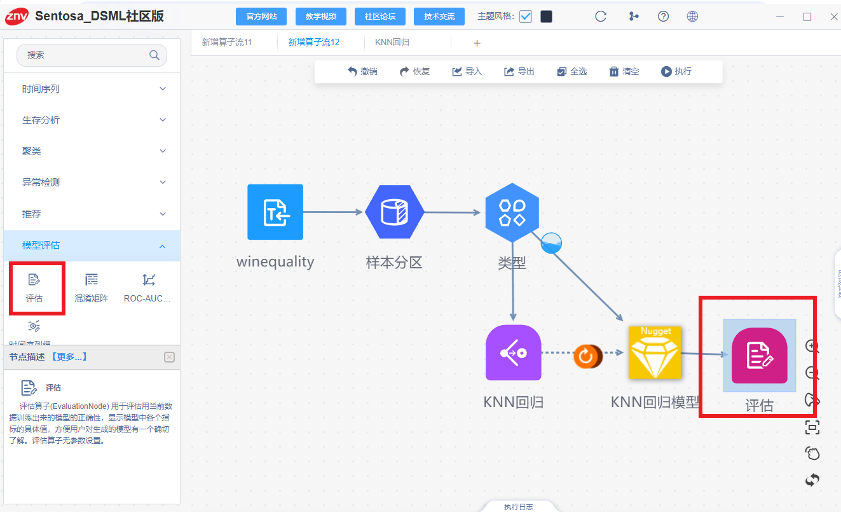Click the ZNV logo
The image size is (841, 512).
(17, 17)
